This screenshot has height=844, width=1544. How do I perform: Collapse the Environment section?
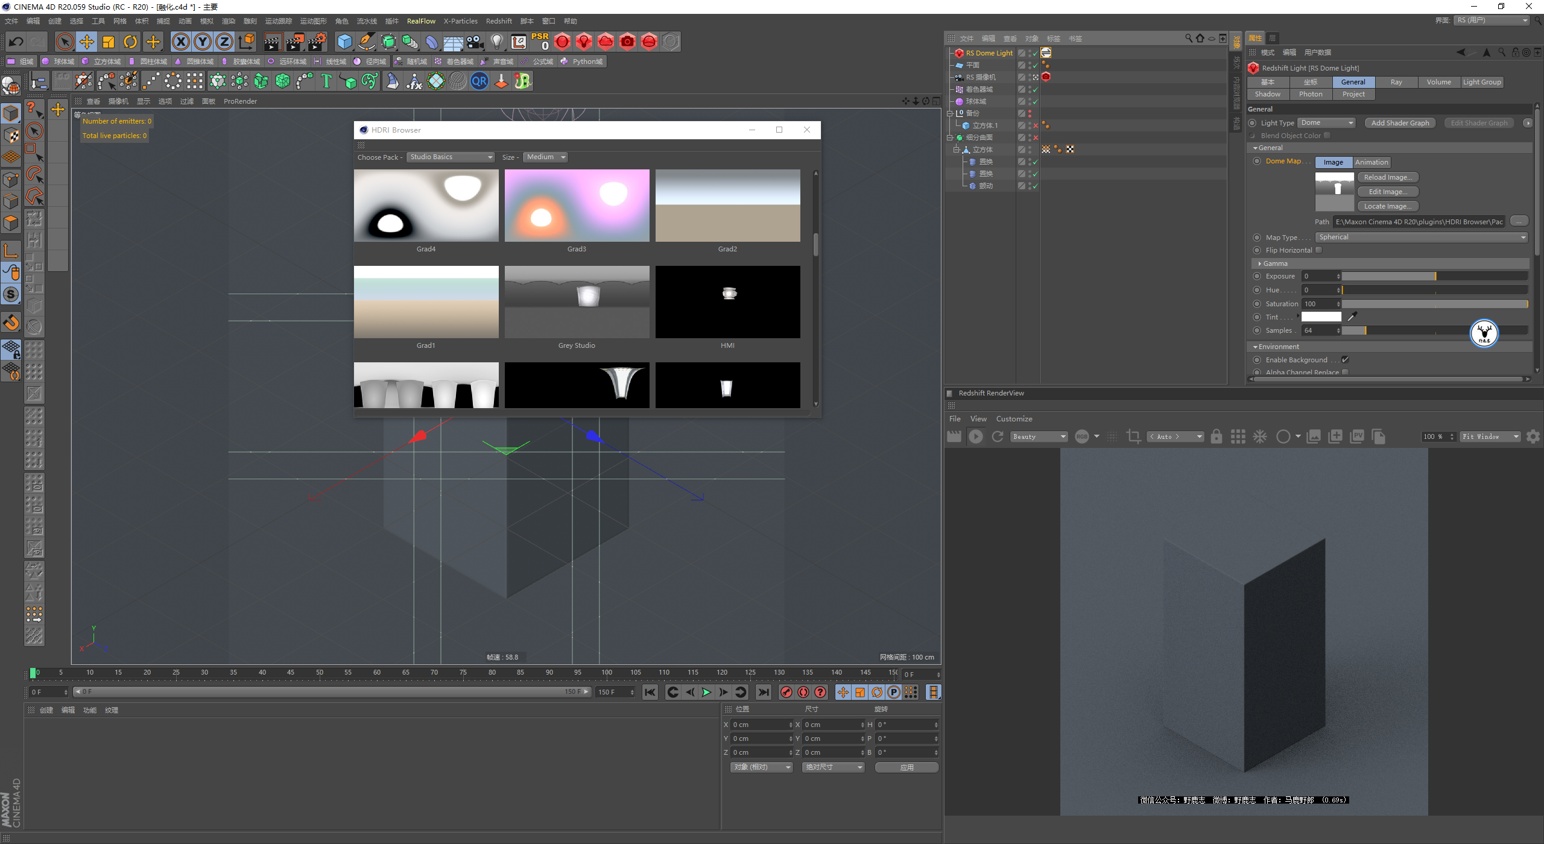tap(1255, 347)
